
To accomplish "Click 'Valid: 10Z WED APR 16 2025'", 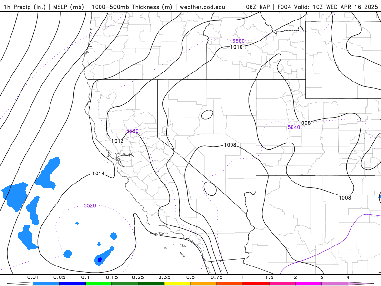I will (336, 7).
